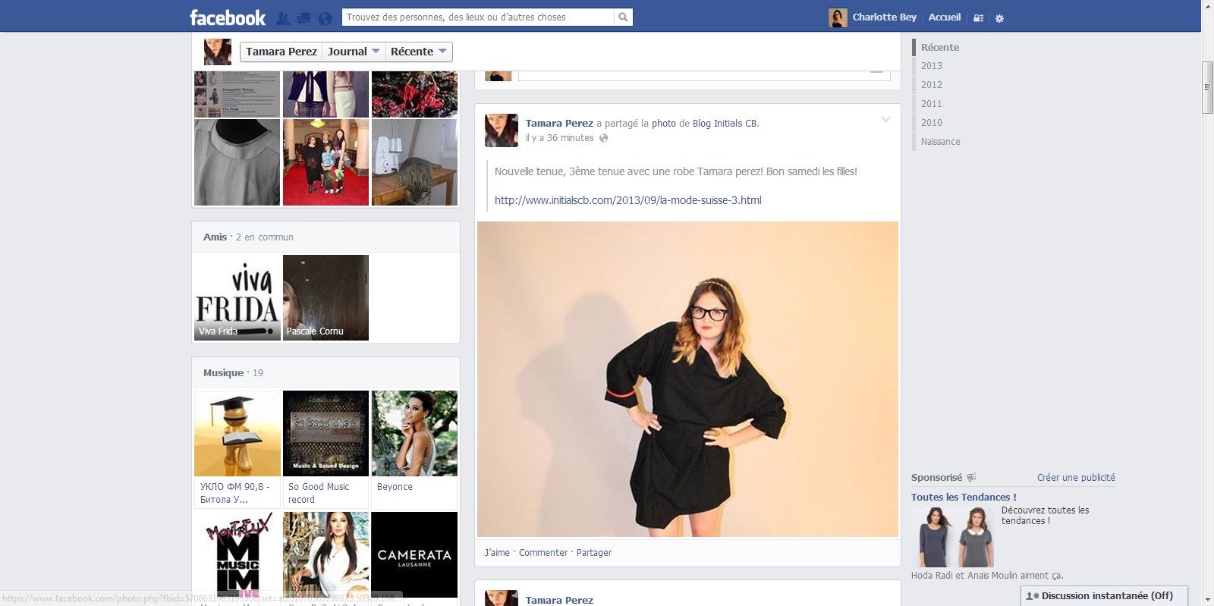Open the shared 'photo' link

664,124
